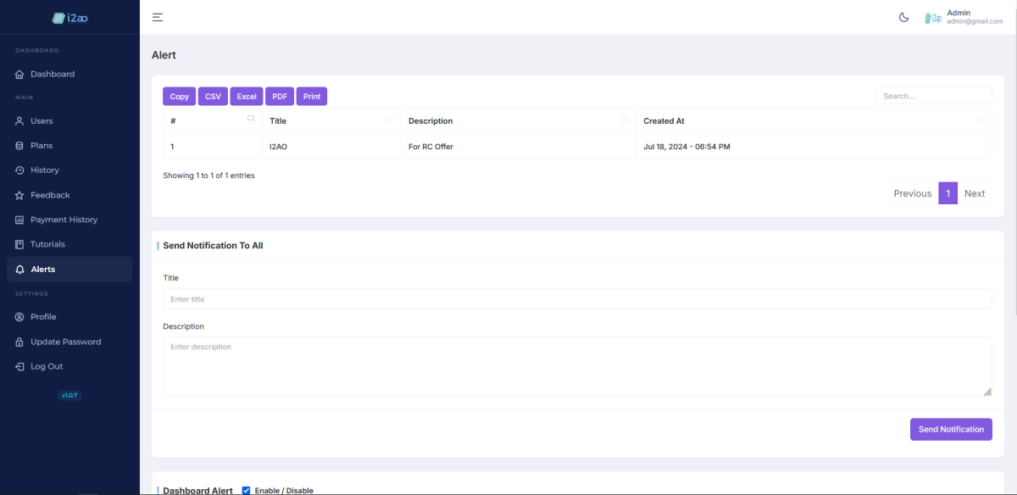This screenshot has width=1017, height=495.
Task: Click the Log Out icon
Action: coord(19,367)
